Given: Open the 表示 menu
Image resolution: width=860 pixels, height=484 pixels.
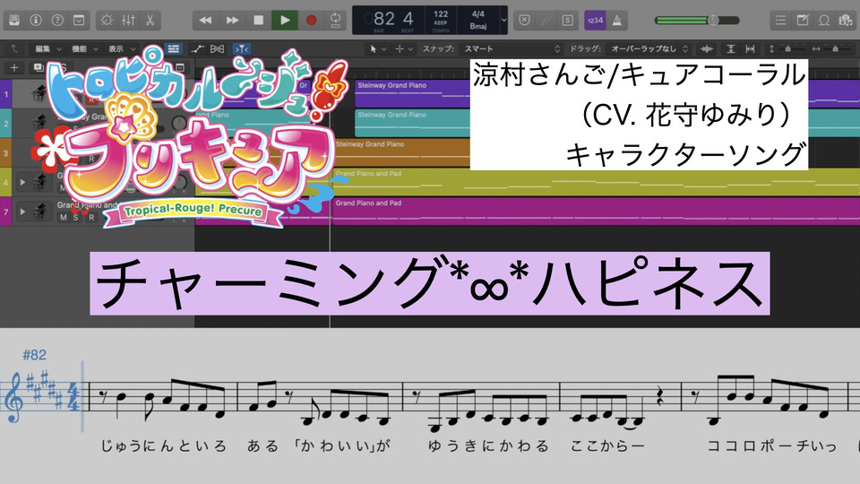Looking at the screenshot, I should click(121, 48).
